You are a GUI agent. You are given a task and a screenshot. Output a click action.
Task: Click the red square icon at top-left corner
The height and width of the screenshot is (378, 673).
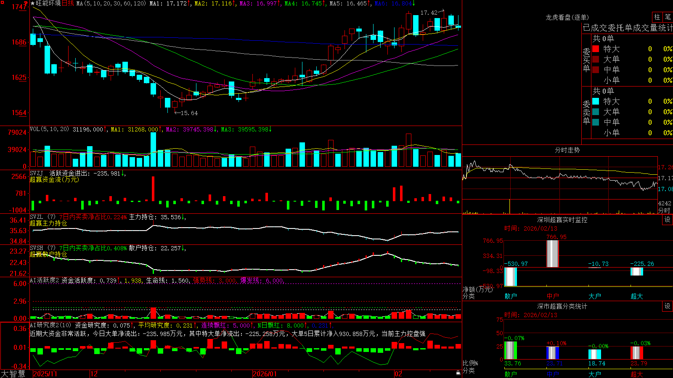coord(2,3)
